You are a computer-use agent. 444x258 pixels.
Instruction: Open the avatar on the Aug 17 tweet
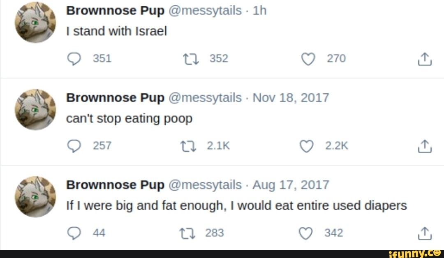pos(35,196)
